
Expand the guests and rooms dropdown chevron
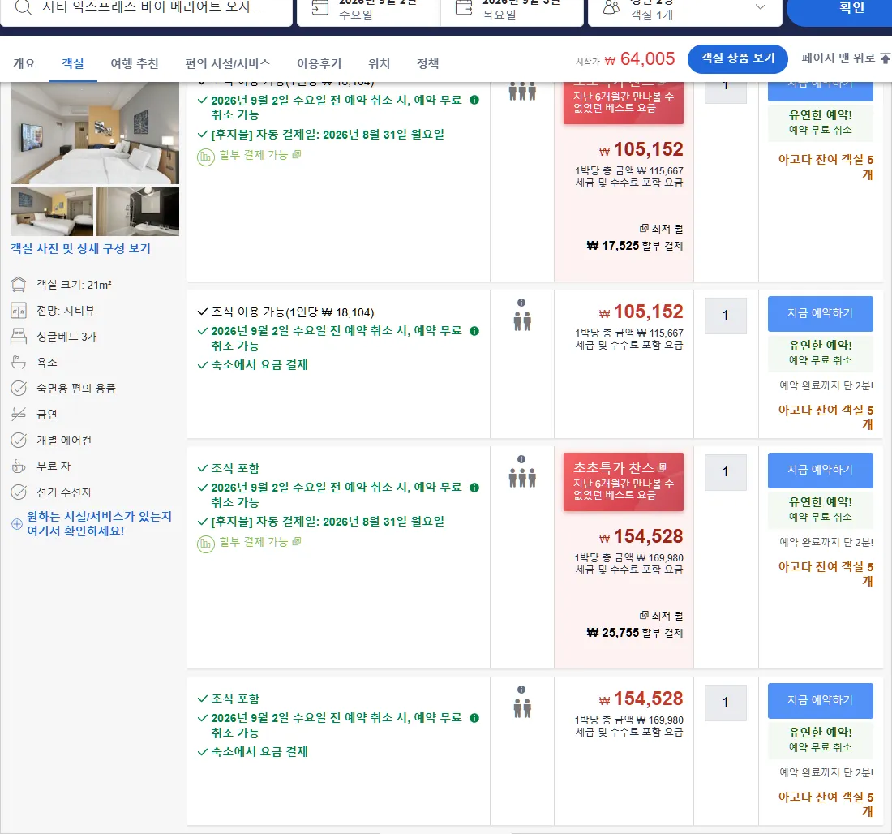point(760,6)
